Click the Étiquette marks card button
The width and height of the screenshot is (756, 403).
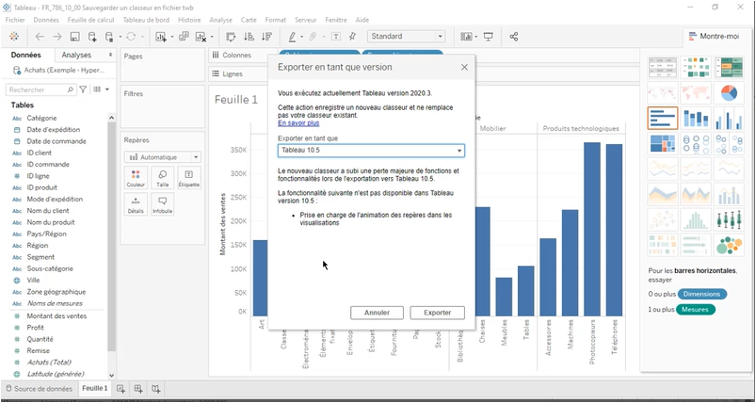(189, 178)
